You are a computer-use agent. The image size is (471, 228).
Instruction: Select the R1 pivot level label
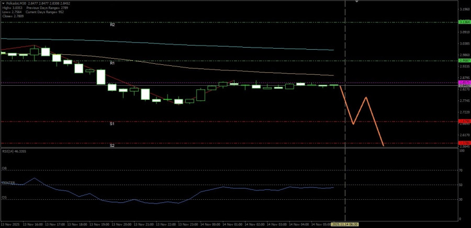(x=112, y=63)
